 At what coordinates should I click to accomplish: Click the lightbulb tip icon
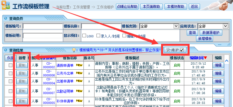[74, 50]
